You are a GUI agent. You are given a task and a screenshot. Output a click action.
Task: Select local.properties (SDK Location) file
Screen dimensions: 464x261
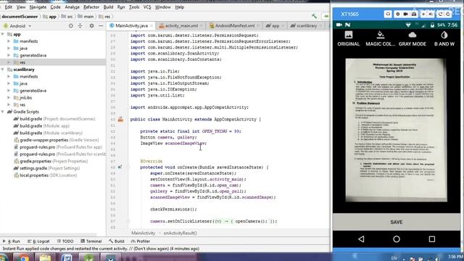click(45, 175)
